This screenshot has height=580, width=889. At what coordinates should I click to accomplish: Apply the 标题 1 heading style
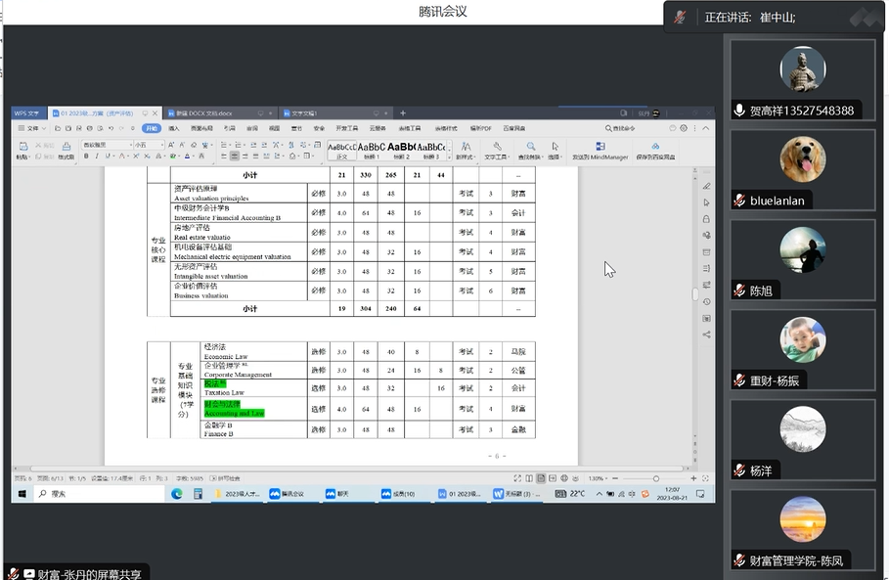372,150
